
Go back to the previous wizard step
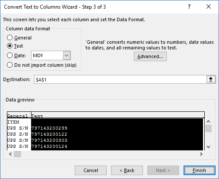point(127,170)
